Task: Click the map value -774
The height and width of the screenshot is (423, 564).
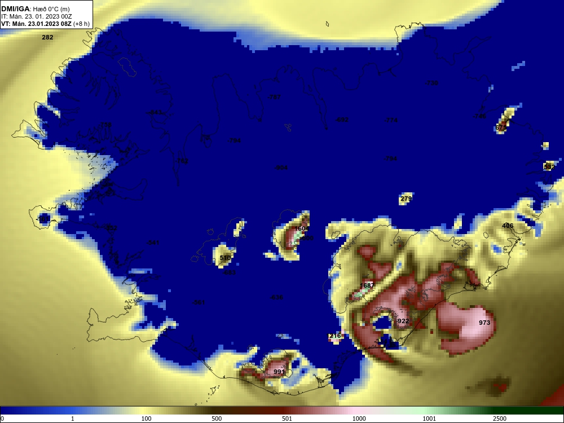Action: point(391,120)
